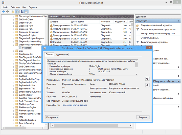The height and width of the screenshot is (135, 182).
Task: Expand the Disk tree node
Action: pos(14,51)
